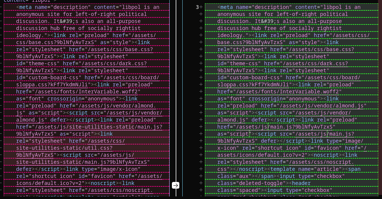Click 'discussion hub free of socially rightist' in right pane
The image size is (382, 199).
tap(279, 29)
